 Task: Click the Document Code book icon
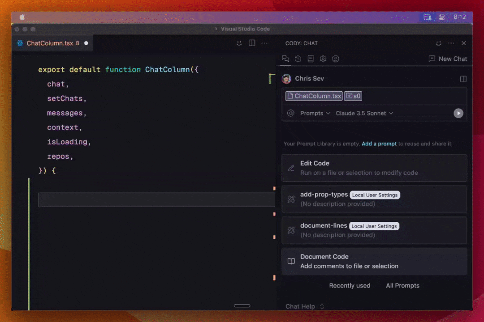click(291, 261)
